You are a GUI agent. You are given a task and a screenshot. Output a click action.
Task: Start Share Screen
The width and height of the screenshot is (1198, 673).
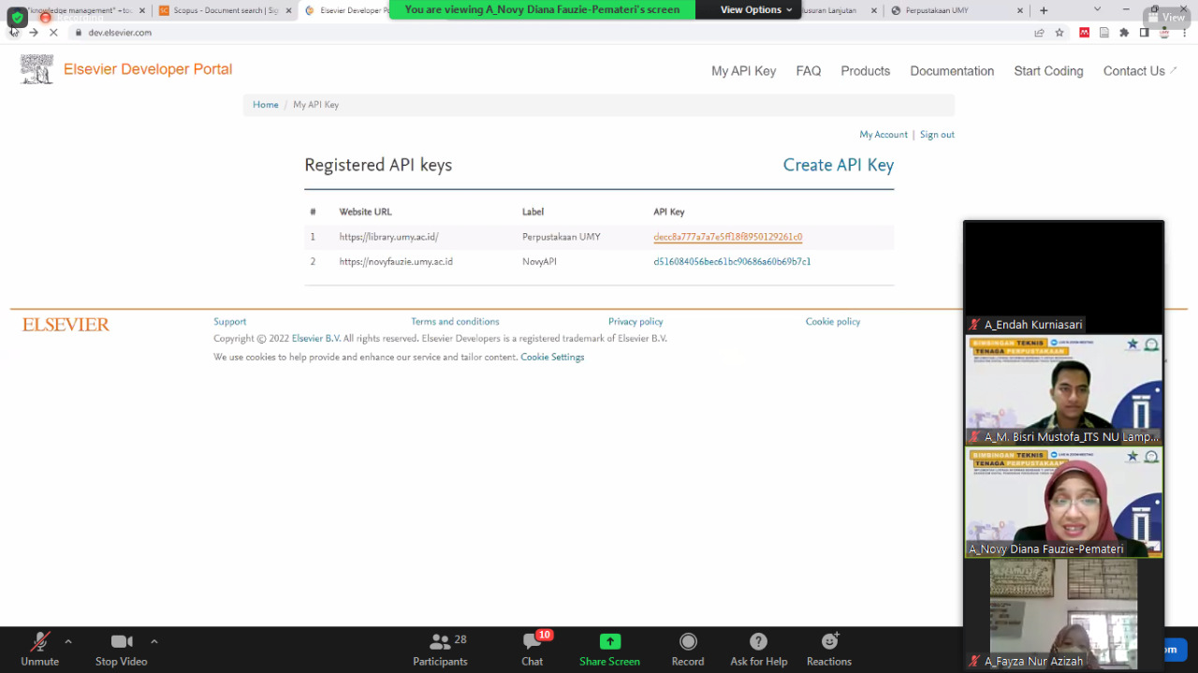(609, 649)
